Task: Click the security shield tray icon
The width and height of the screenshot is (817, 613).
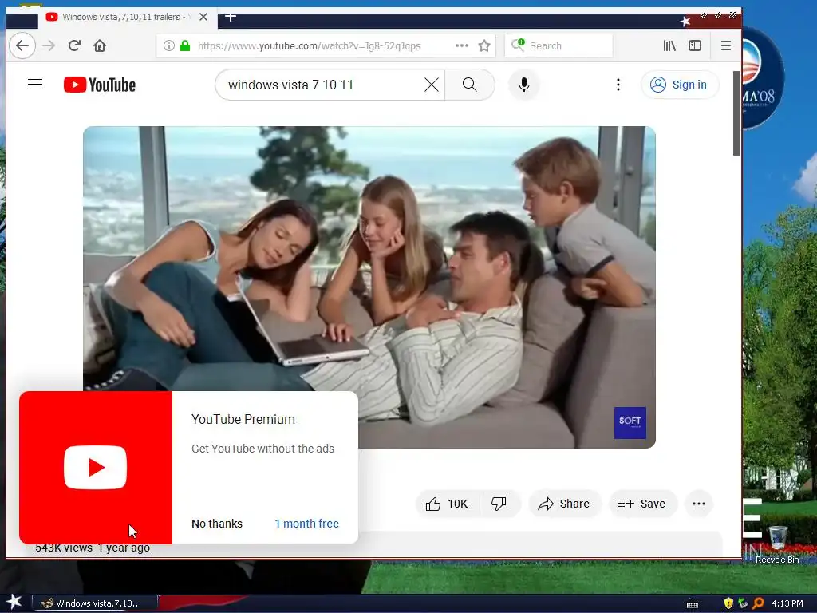Action: coord(728,603)
